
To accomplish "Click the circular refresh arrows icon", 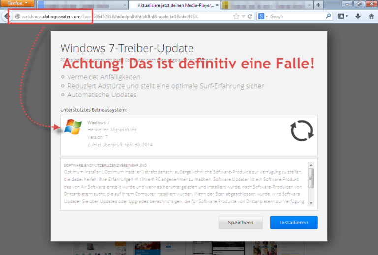I will tap(302, 130).
